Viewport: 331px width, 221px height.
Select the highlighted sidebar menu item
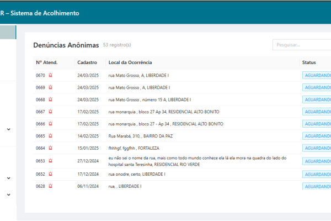[8, 32]
